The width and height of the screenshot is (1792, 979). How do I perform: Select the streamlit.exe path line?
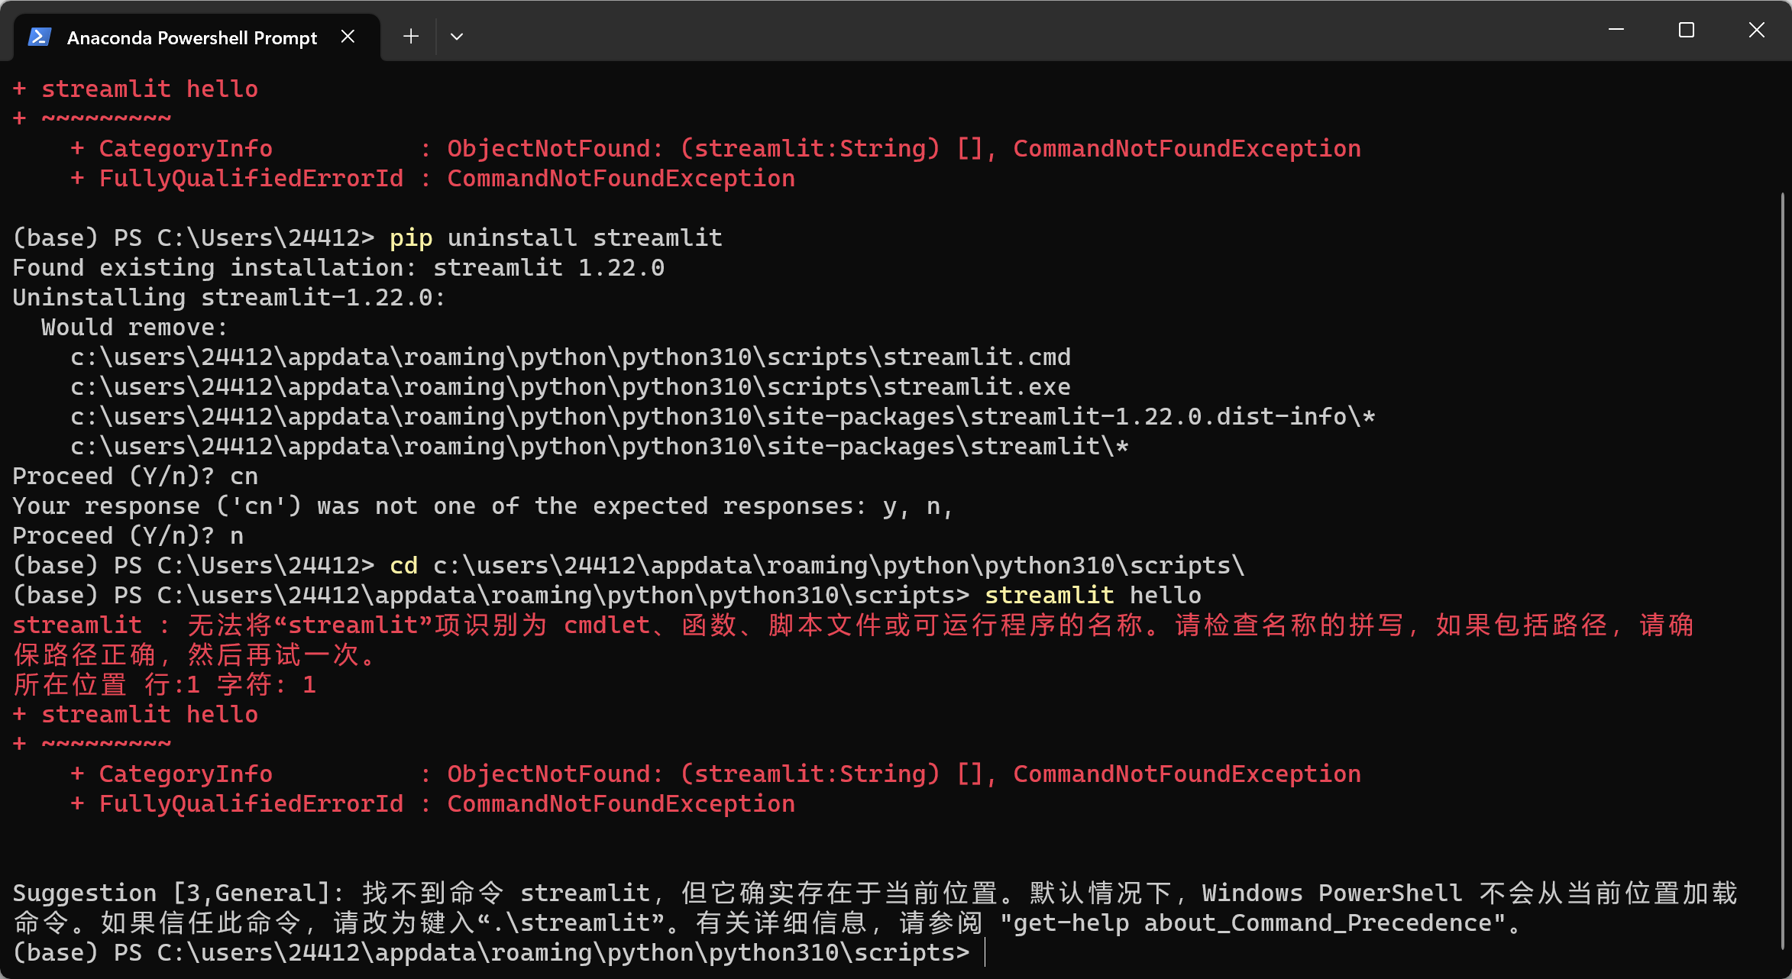pos(571,386)
